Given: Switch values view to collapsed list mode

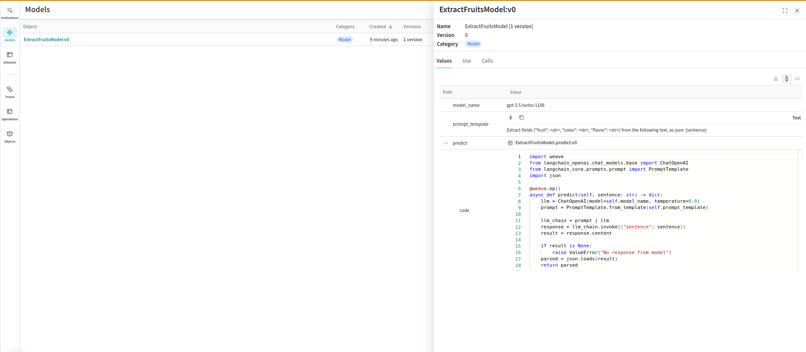Looking at the screenshot, I should point(776,79).
